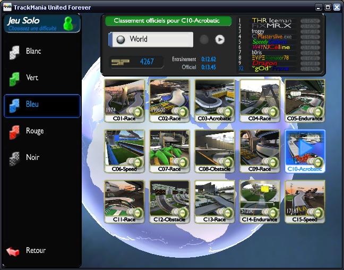Click the SP skill points logo
This screenshot has width=344, height=270.
[123, 62]
